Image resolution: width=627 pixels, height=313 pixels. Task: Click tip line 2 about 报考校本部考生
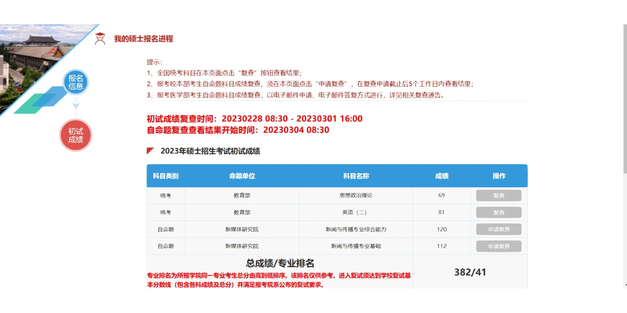click(x=310, y=84)
